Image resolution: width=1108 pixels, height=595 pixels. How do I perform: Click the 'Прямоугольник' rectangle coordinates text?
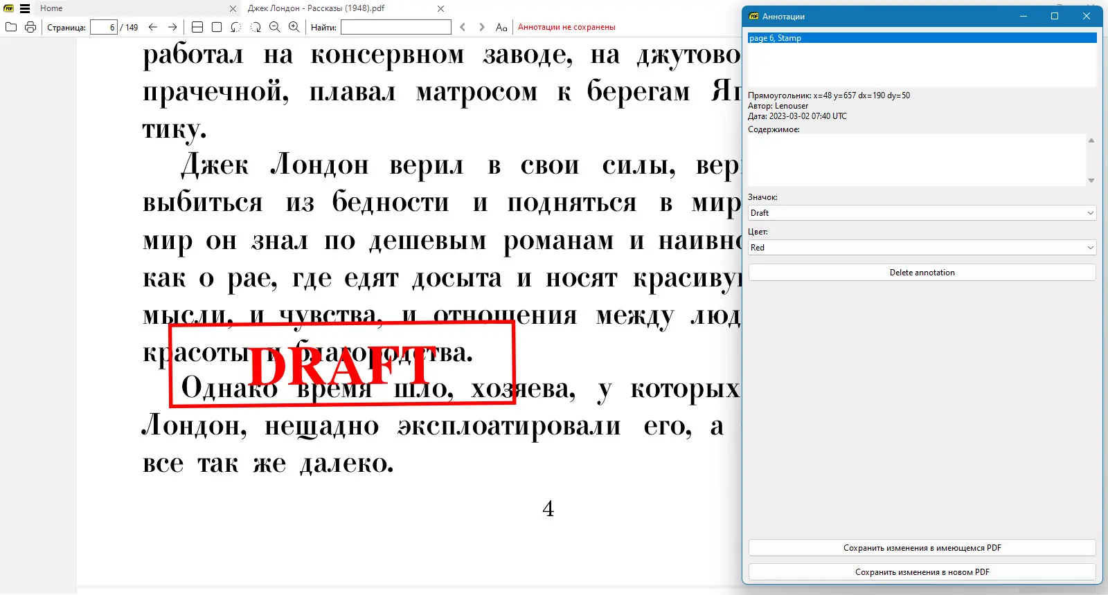pos(829,95)
